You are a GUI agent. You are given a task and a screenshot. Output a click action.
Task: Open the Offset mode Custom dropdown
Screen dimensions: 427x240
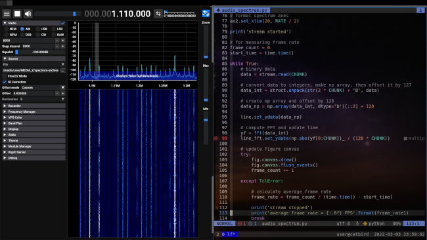click(43, 87)
